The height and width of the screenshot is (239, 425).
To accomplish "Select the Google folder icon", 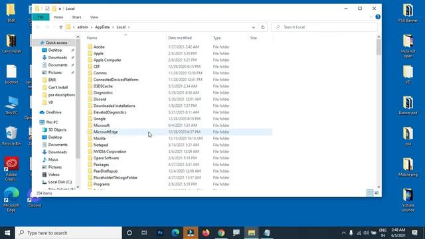I will pyautogui.click(x=90, y=119).
